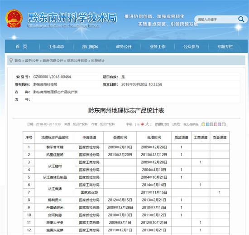Image resolution: width=249 pixels, height=235 pixels.
Task: Click the index number GZ000001/2018-00464
Action: point(52,77)
